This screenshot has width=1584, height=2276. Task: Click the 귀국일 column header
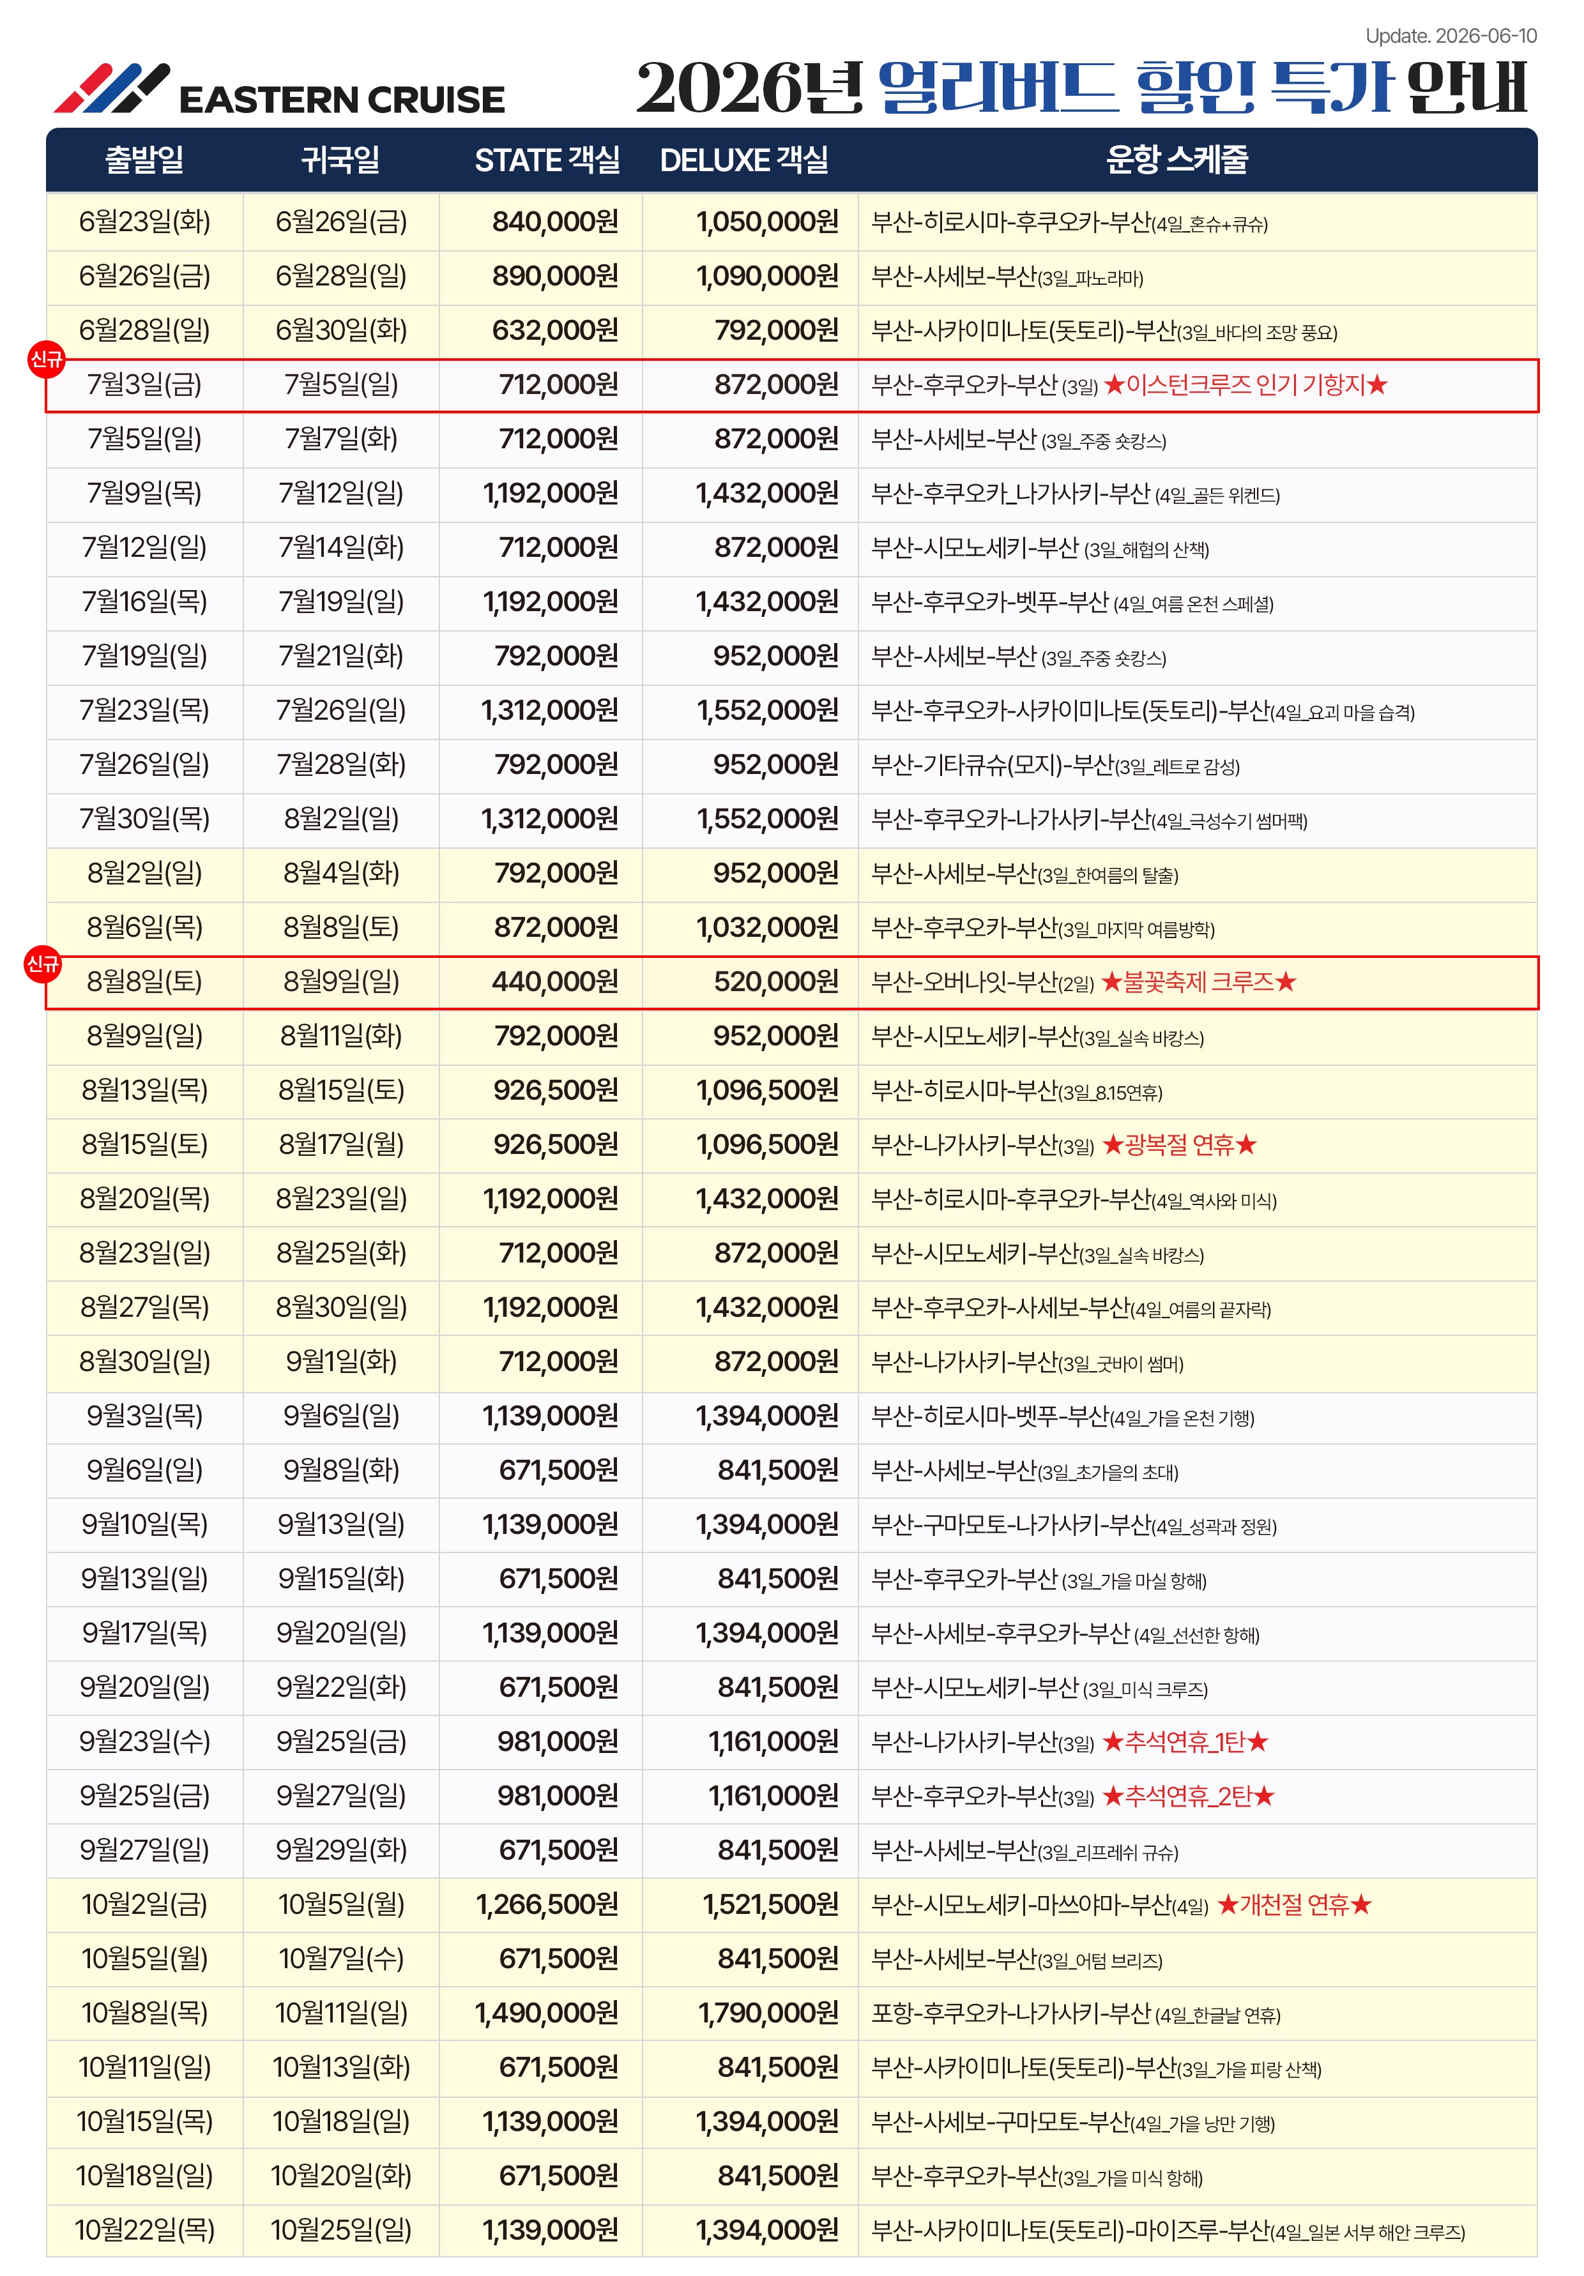[x=341, y=160]
